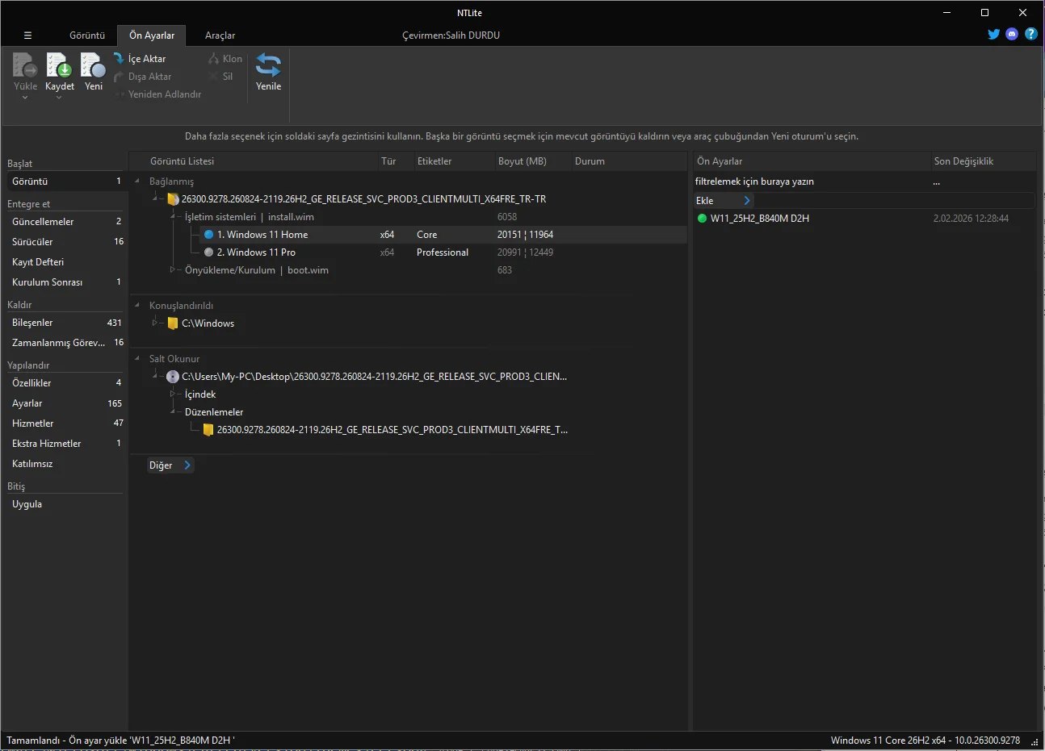Image resolution: width=1045 pixels, height=751 pixels.
Task: Click the Yükle load icon
Action: 25,65
